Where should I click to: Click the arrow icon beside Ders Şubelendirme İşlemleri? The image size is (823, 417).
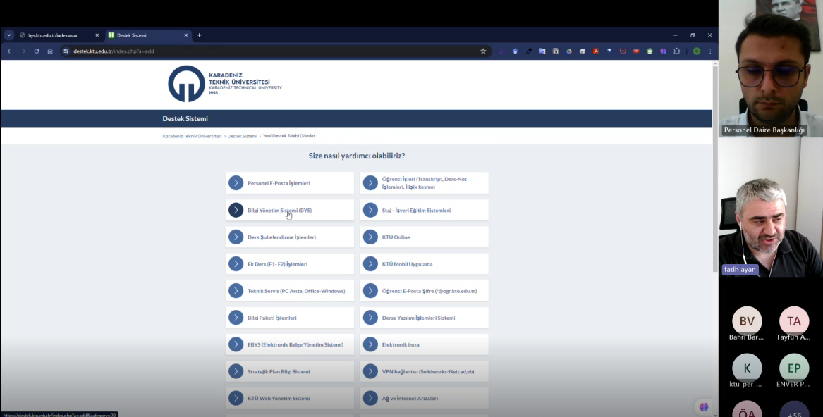(236, 237)
